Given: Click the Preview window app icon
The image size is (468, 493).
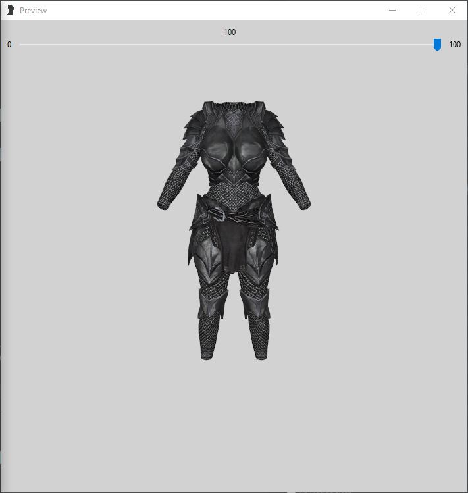Looking at the screenshot, I should tap(10, 10).
